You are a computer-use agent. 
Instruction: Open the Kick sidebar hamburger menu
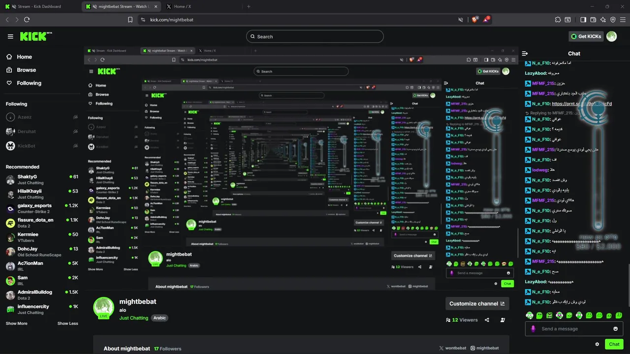(x=10, y=36)
